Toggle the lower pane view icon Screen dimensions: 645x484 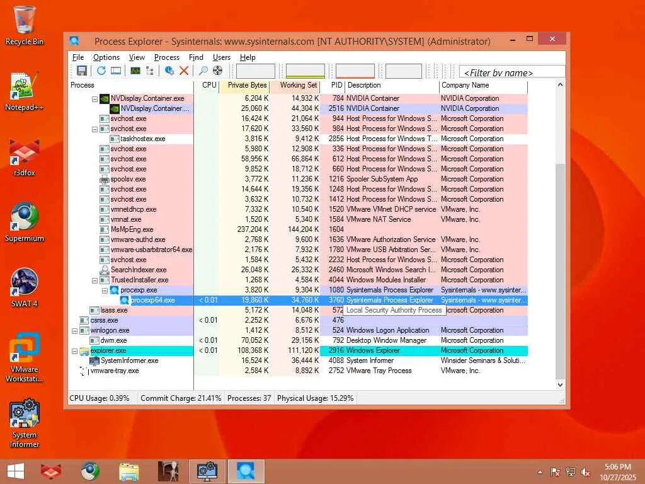(x=116, y=71)
